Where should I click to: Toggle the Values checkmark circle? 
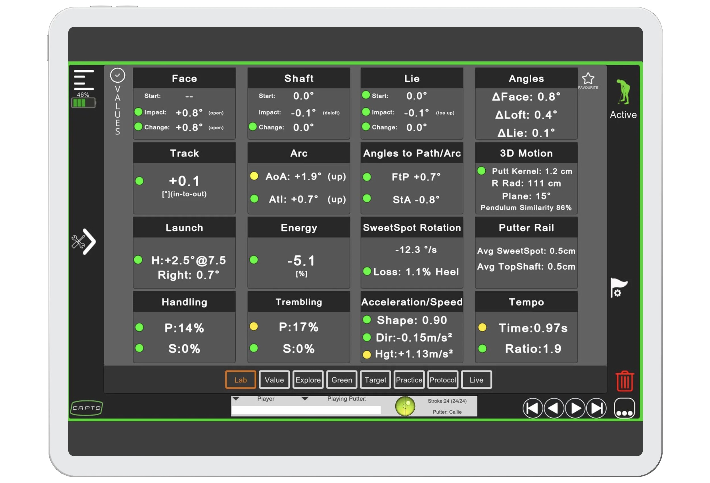(118, 75)
